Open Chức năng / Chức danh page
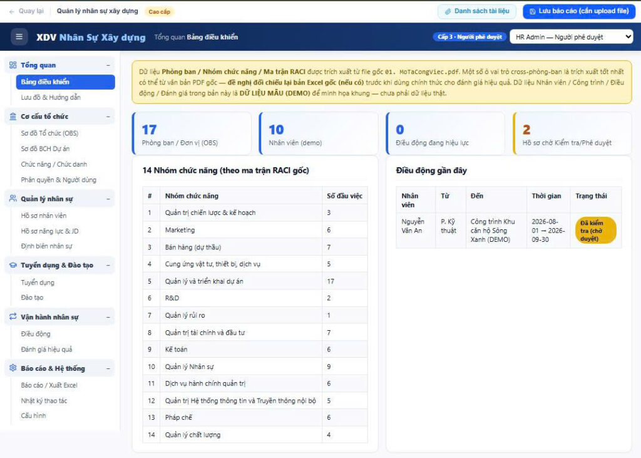 pyautogui.click(x=54, y=164)
